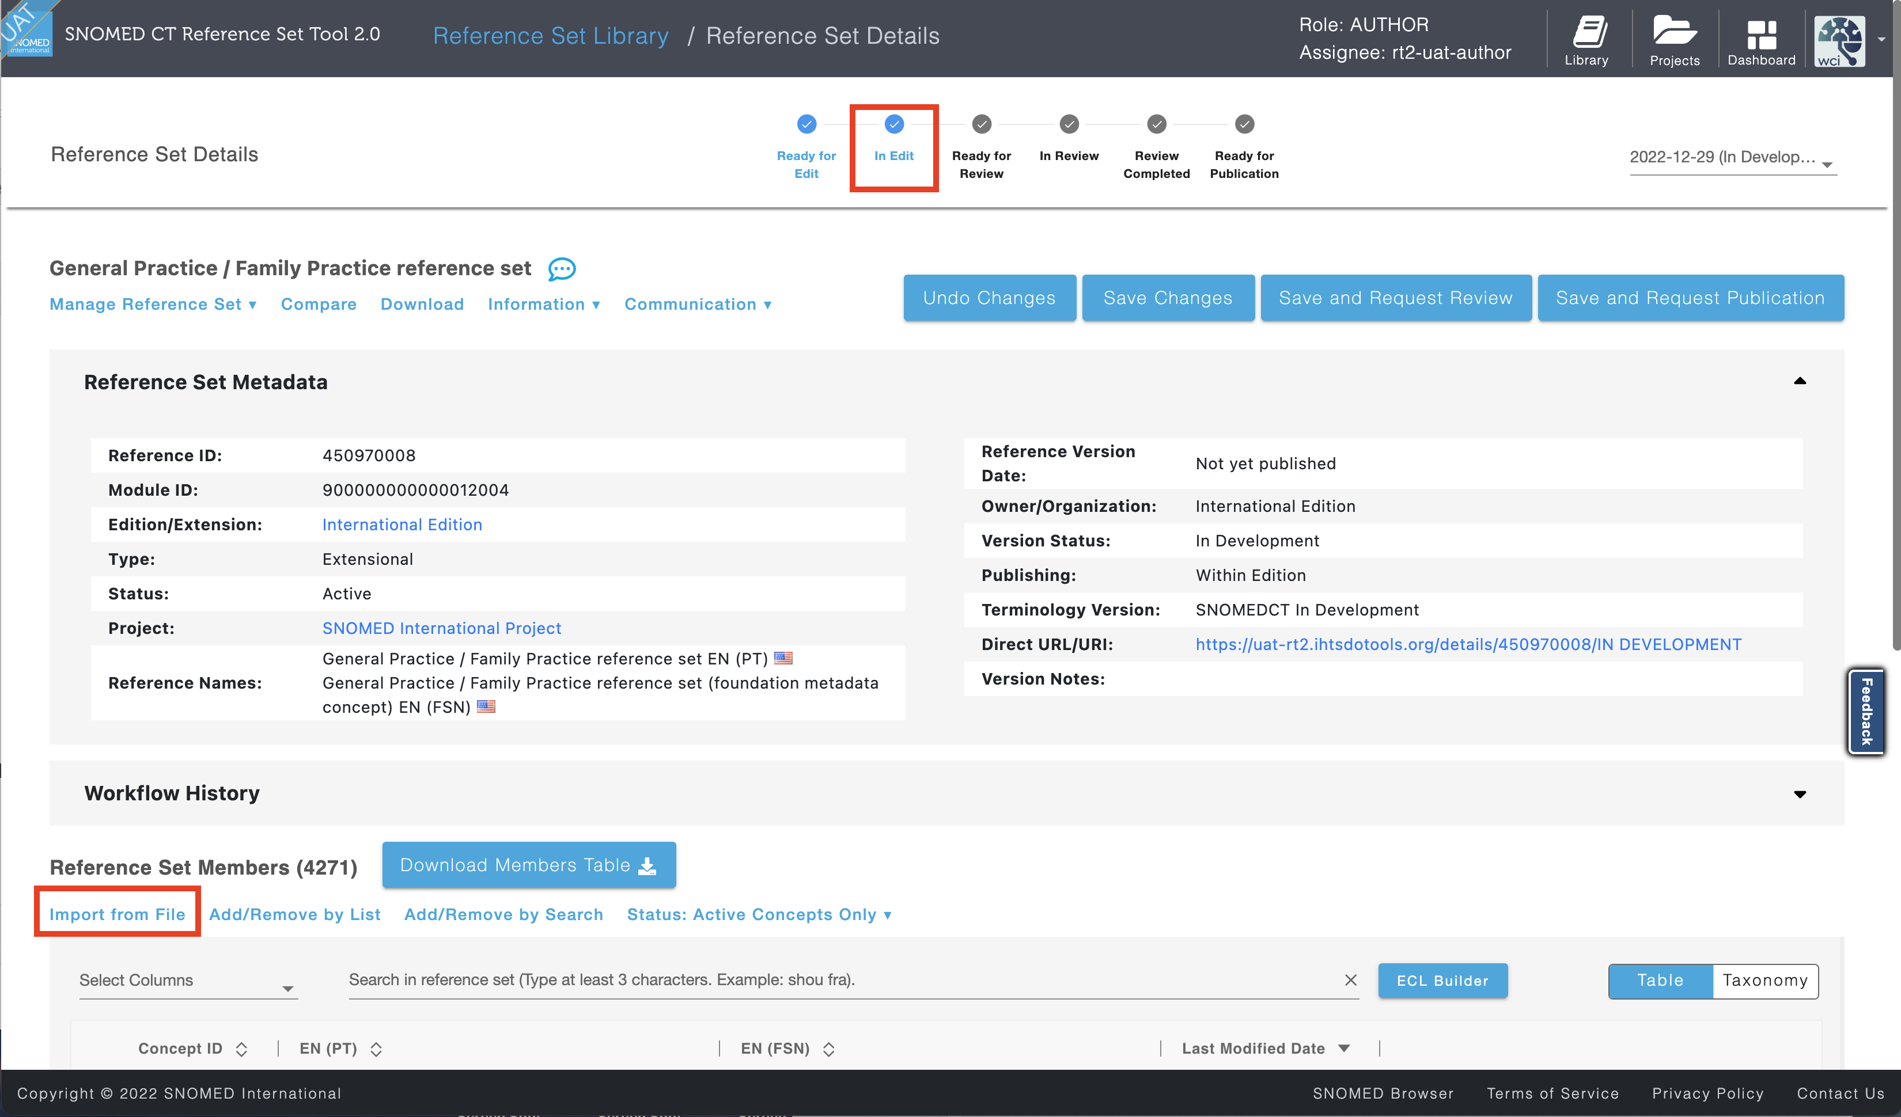Open Manage Reference Set menu

[x=153, y=304]
